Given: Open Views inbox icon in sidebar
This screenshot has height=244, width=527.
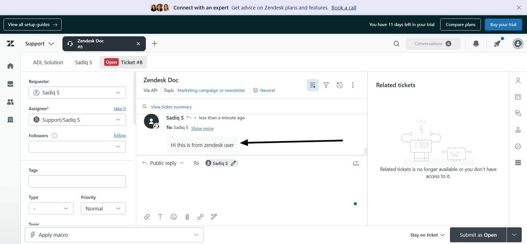Looking at the screenshot, I should point(11,84).
